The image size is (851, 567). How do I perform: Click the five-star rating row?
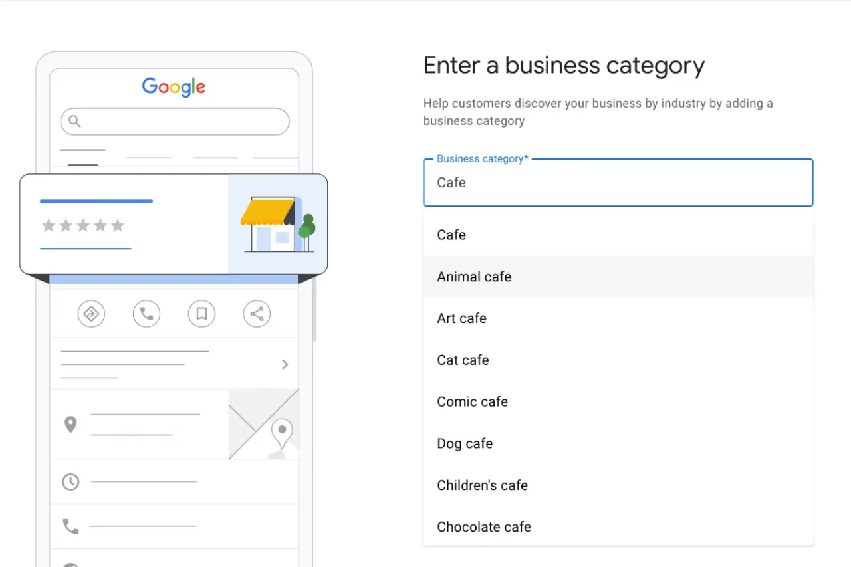click(83, 226)
